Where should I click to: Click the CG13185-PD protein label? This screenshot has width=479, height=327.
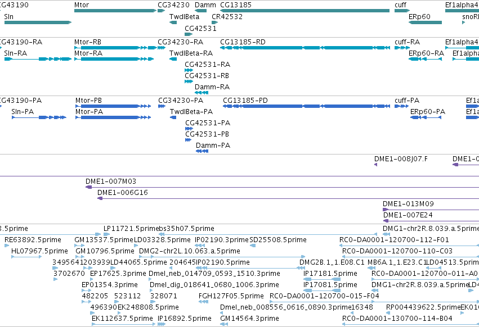[x=245, y=101]
